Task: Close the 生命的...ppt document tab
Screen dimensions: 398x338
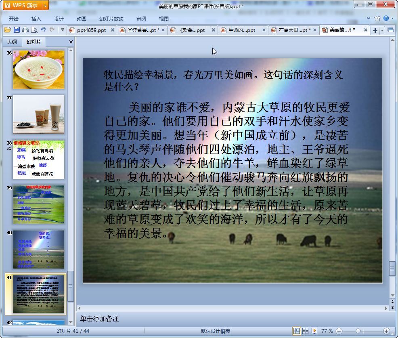Action: pyautogui.click(x=264, y=30)
